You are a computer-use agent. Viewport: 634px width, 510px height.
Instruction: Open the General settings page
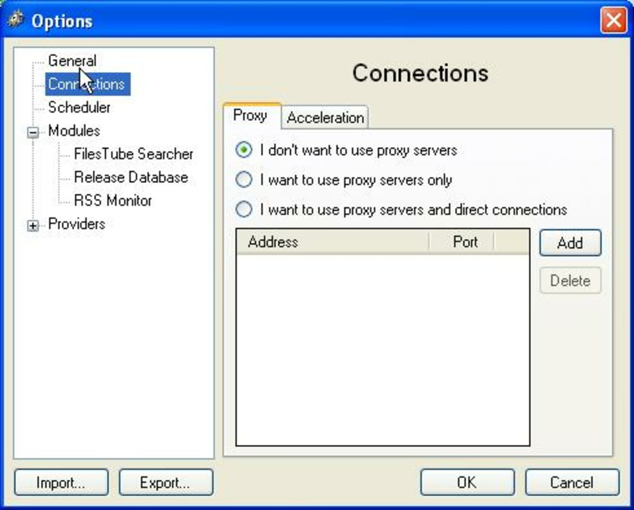point(72,61)
